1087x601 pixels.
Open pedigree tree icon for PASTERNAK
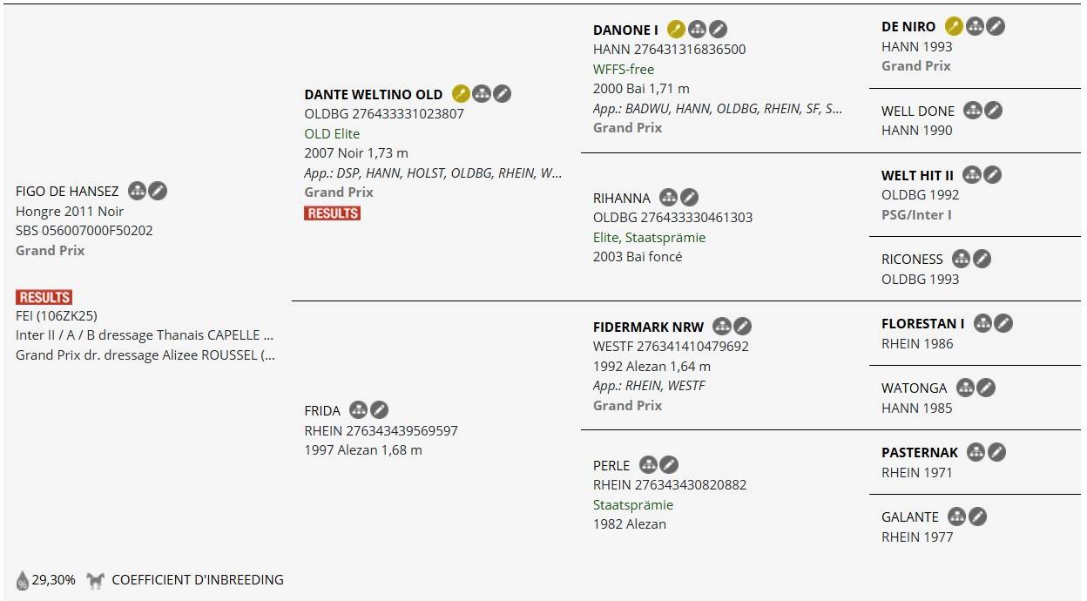tap(976, 452)
